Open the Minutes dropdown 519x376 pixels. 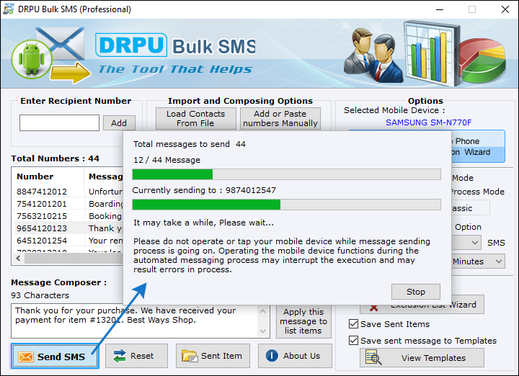pyautogui.click(x=479, y=261)
